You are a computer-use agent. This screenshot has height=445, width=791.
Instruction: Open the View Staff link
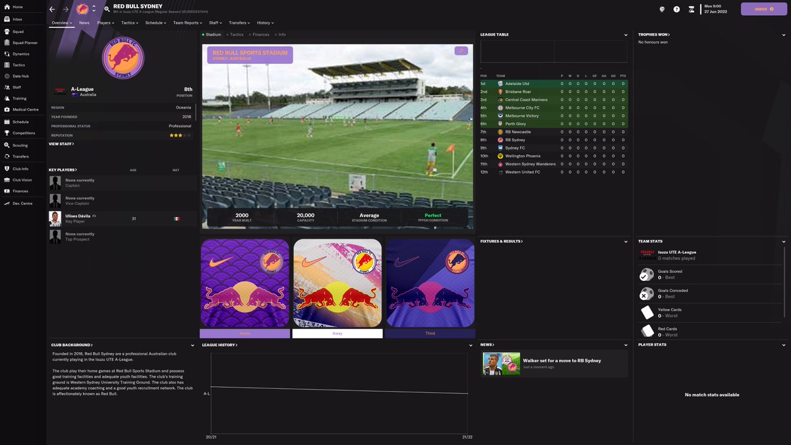[61, 144]
